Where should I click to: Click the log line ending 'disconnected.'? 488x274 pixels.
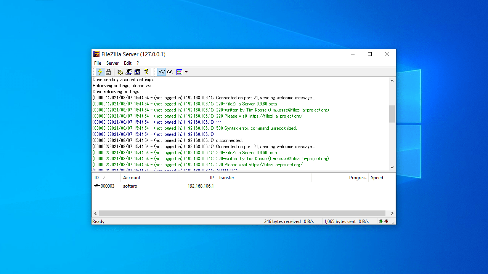coord(167,140)
